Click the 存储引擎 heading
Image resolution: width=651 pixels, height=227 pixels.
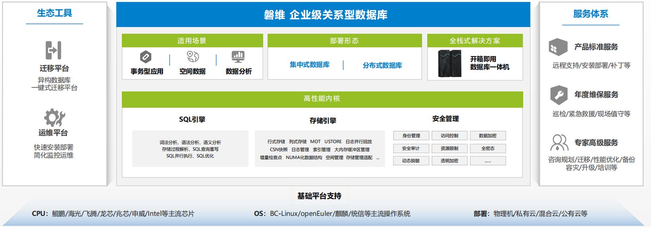pos(323,120)
